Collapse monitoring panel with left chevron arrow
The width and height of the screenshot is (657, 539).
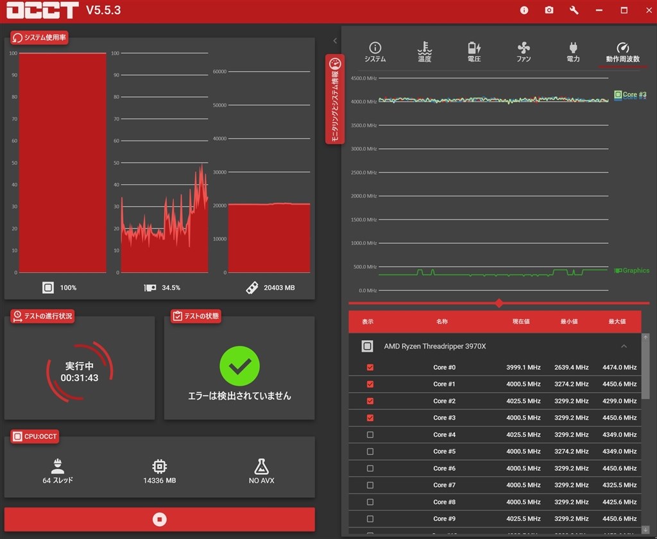[335, 40]
